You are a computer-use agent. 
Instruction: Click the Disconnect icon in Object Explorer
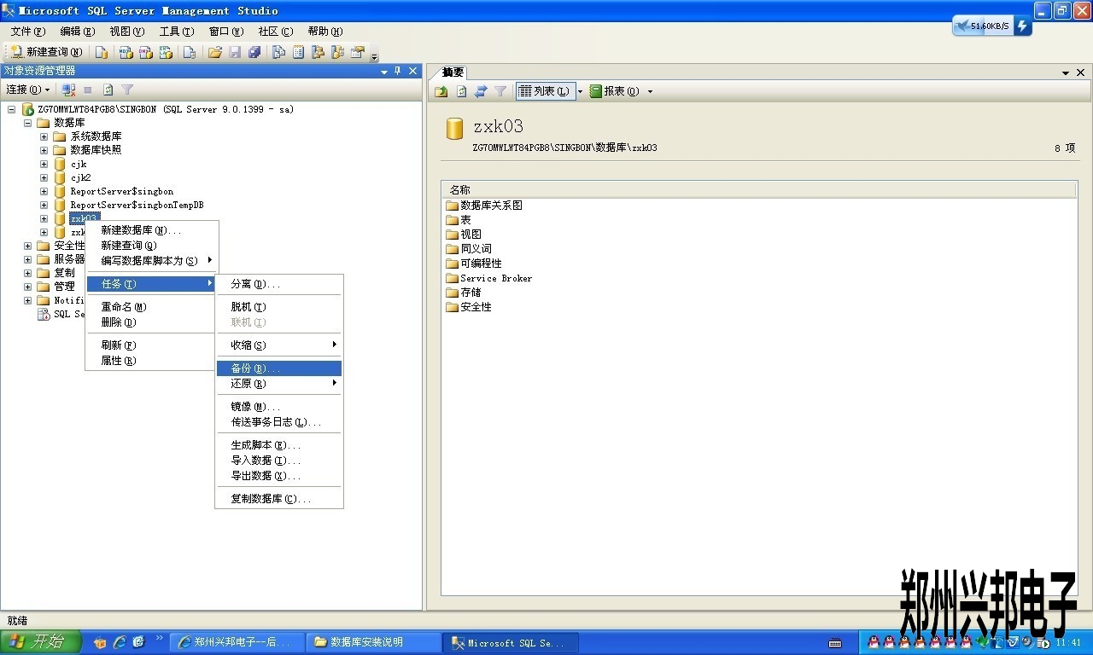pyautogui.click(x=69, y=90)
